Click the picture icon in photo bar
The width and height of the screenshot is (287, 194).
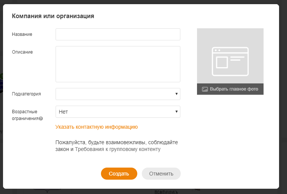[205, 89]
